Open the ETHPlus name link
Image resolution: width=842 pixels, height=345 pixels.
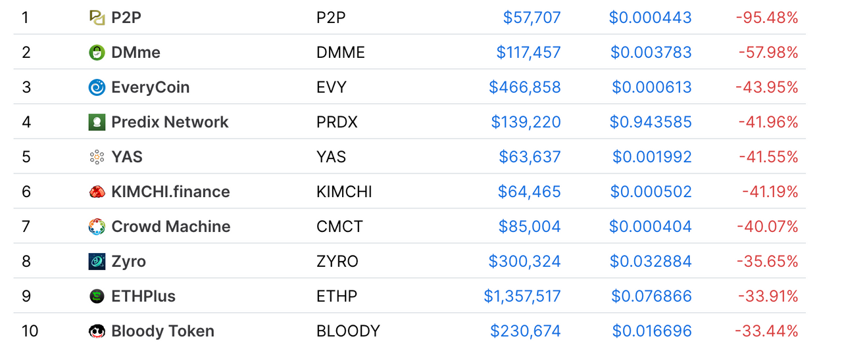(143, 296)
